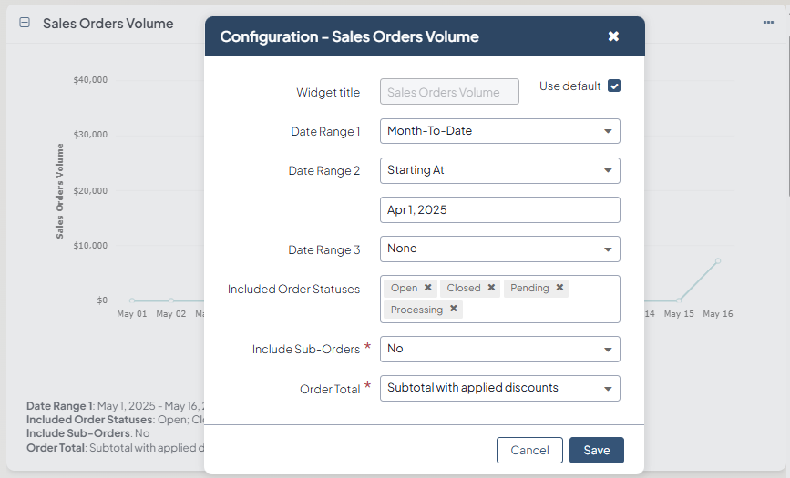Open the Date Range 3 dropdown
The width and height of the screenshot is (790, 478).
pos(499,249)
